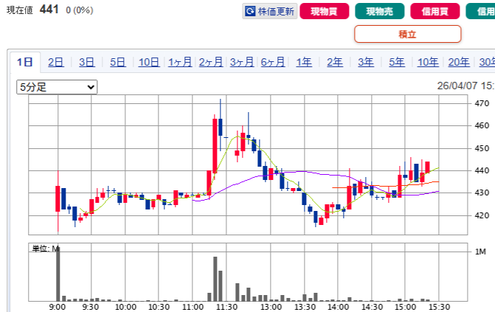Click the 積立 button

[x=407, y=34]
